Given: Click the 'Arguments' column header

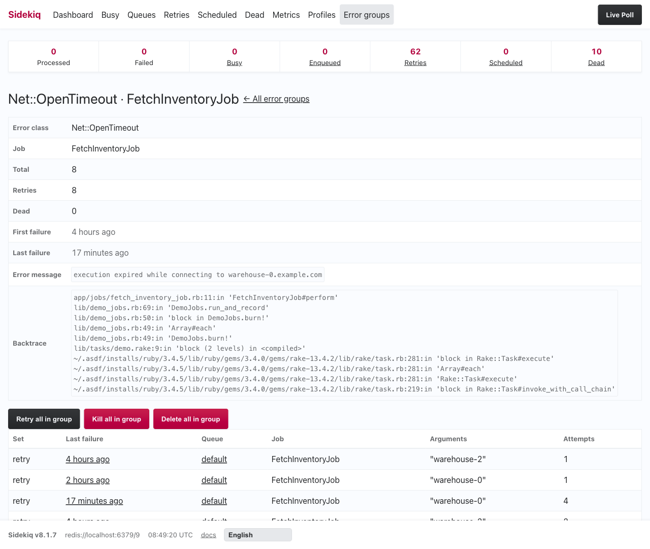Looking at the screenshot, I should point(448,439).
